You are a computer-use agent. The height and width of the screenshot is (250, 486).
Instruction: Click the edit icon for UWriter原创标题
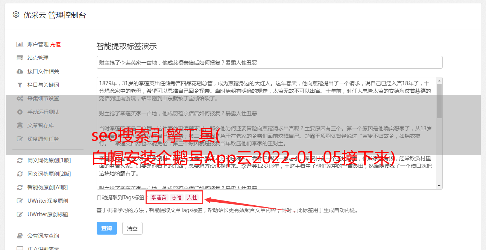pyautogui.click(x=20, y=214)
